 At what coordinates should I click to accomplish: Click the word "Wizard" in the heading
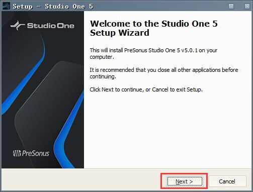pyautogui.click(x=134, y=33)
